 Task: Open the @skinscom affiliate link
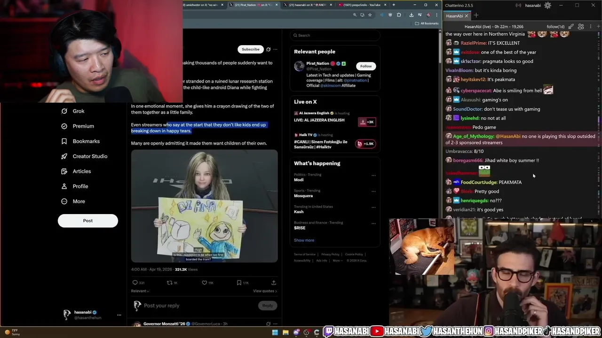[x=330, y=86]
